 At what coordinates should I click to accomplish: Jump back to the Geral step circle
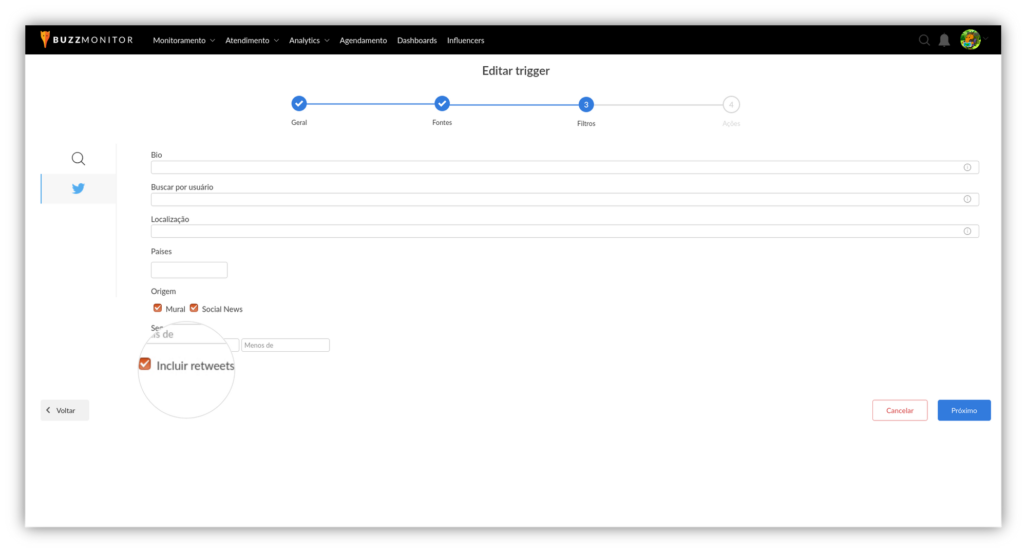pyautogui.click(x=299, y=104)
